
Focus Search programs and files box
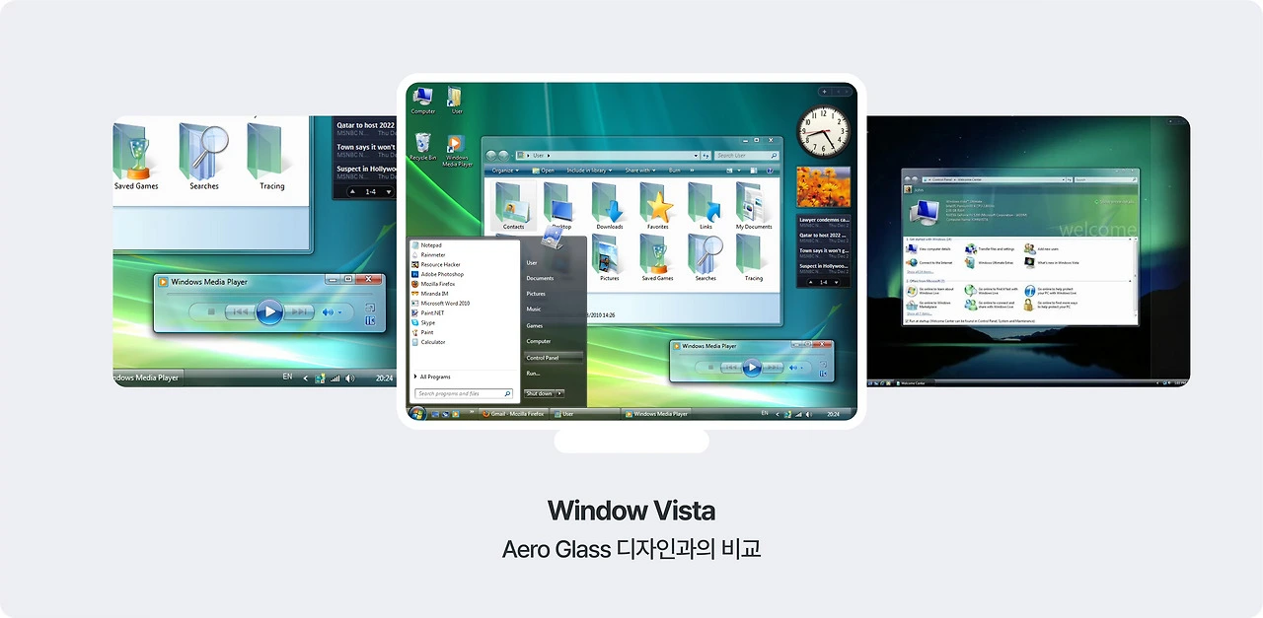pos(463,393)
